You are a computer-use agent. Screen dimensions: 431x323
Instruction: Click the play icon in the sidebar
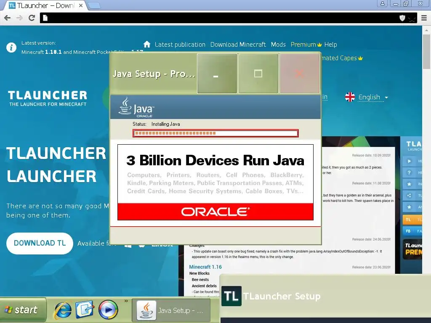click(409, 161)
